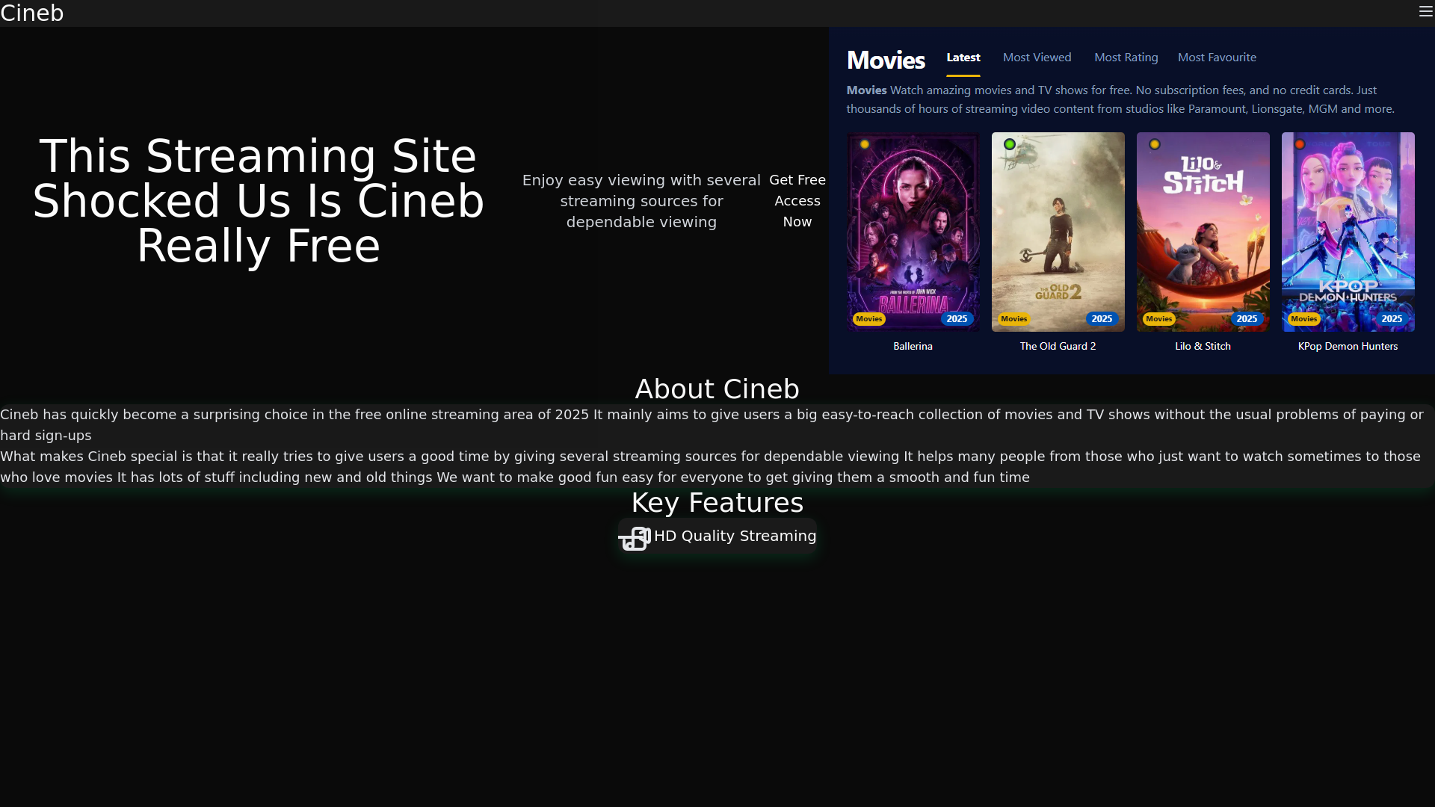Click the yellow dot on Ballerina poster

click(865, 144)
